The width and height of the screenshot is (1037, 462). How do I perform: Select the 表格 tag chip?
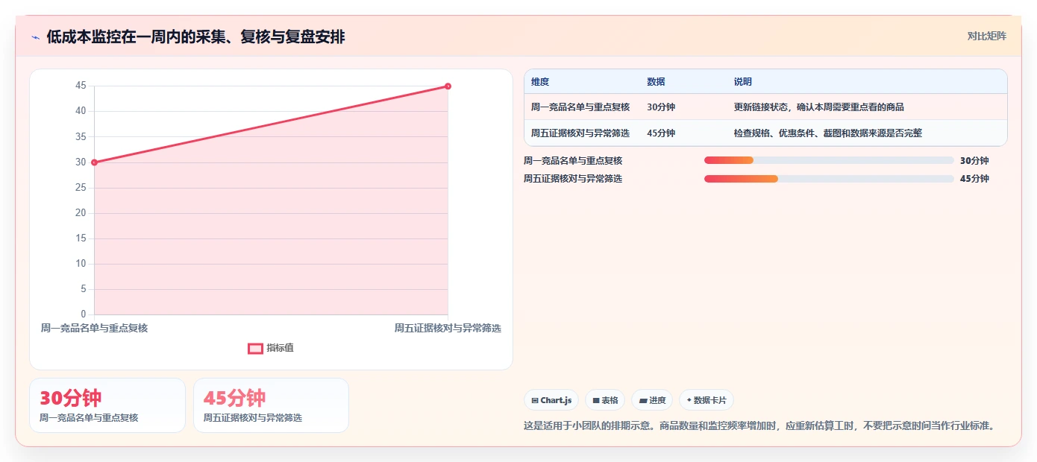tap(605, 400)
